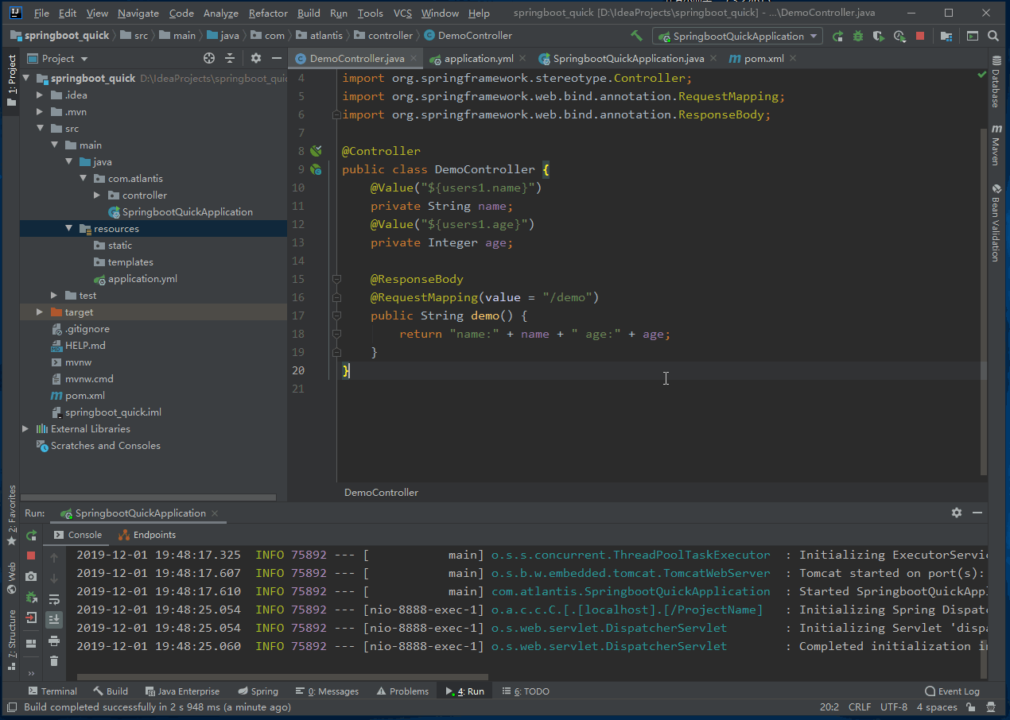The image size is (1010, 720).
Task: Stop the application with the top toolbar red square
Action: click(920, 36)
